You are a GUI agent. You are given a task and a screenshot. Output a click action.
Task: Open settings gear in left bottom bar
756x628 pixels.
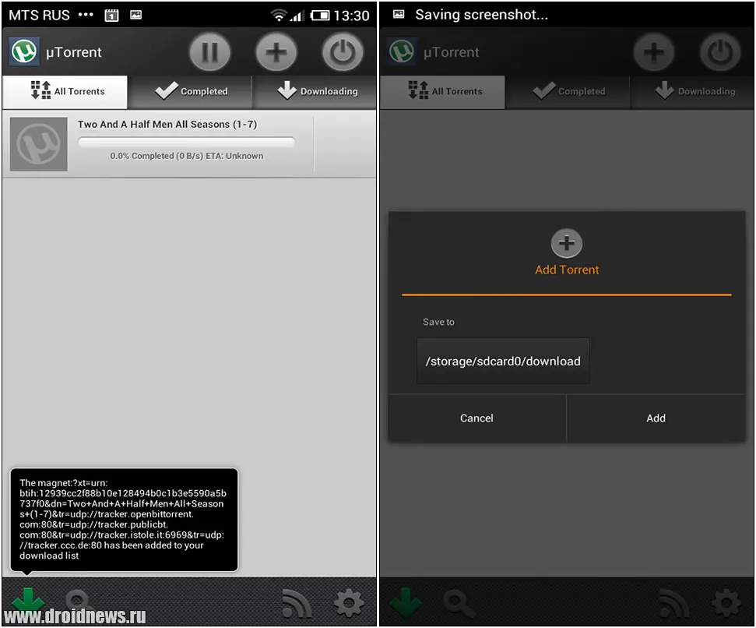tap(349, 602)
